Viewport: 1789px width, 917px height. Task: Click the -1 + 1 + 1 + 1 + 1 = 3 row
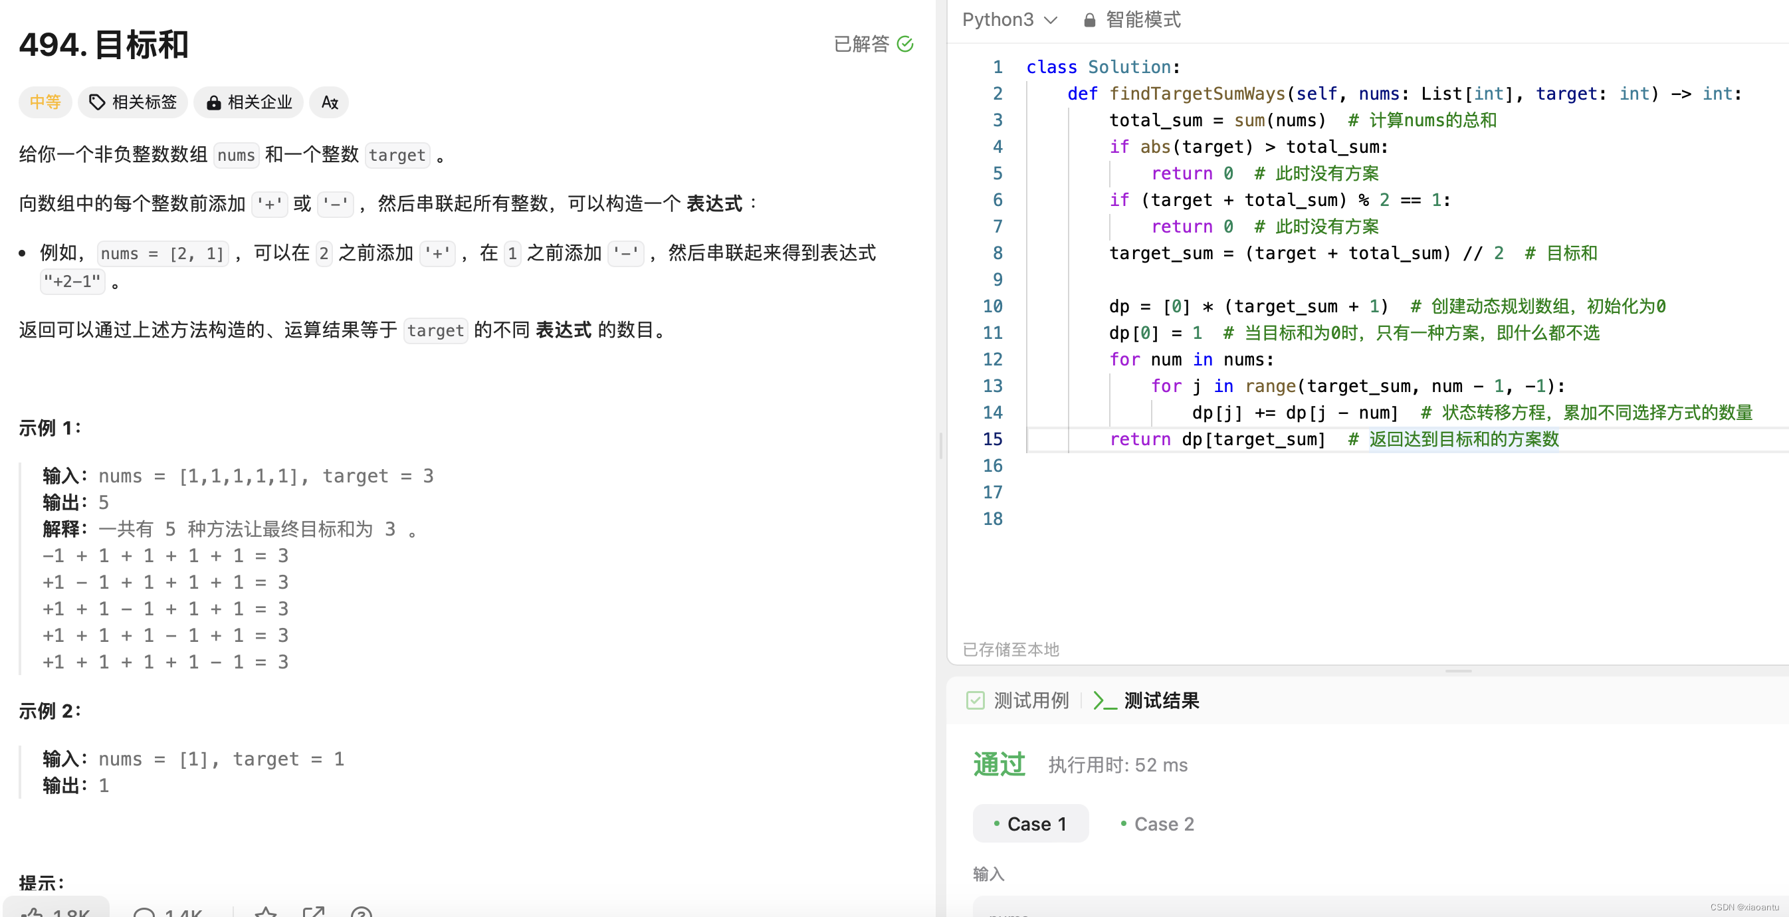click(165, 556)
